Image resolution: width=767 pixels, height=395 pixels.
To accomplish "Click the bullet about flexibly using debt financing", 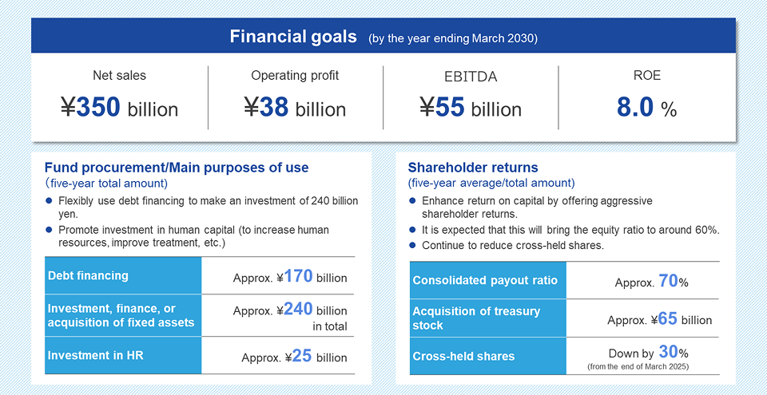I will 208,207.
